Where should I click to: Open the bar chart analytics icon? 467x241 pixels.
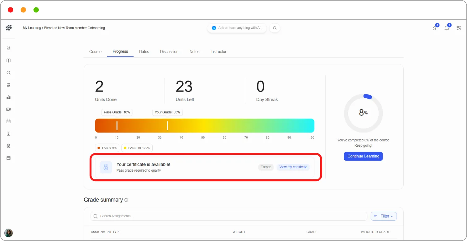point(9,97)
